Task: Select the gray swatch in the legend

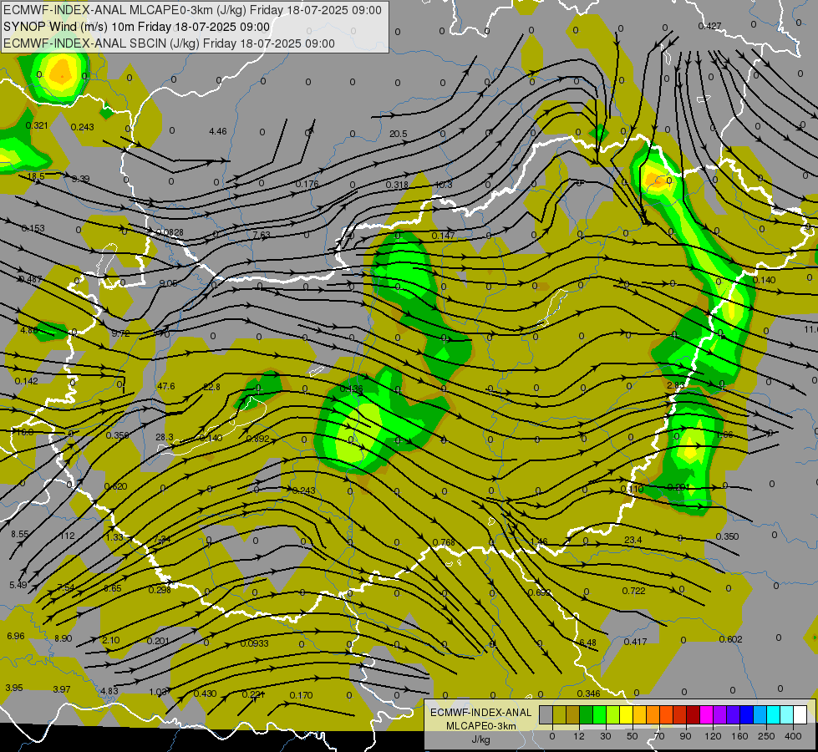Action: click(546, 715)
